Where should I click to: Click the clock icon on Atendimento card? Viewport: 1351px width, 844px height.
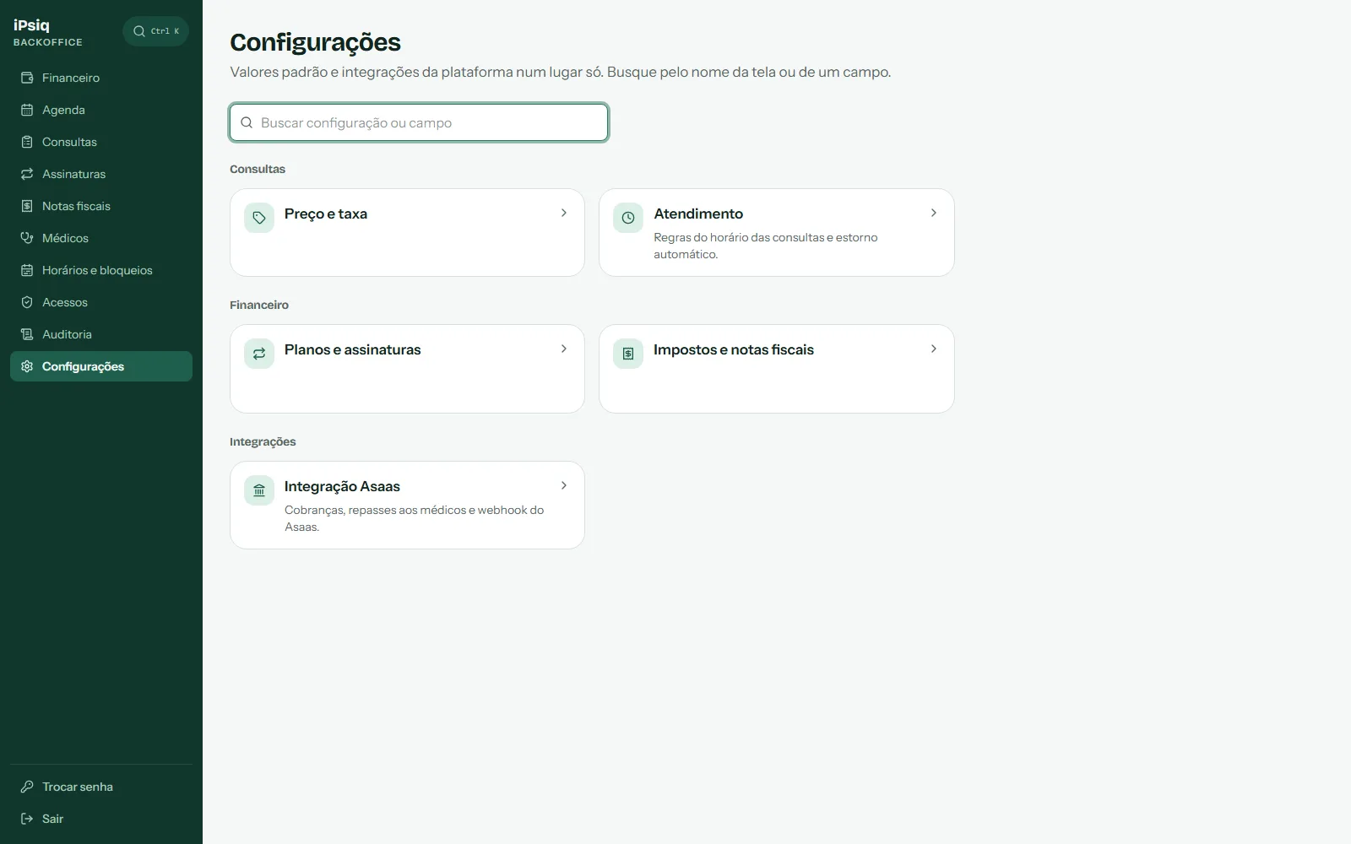(x=628, y=218)
